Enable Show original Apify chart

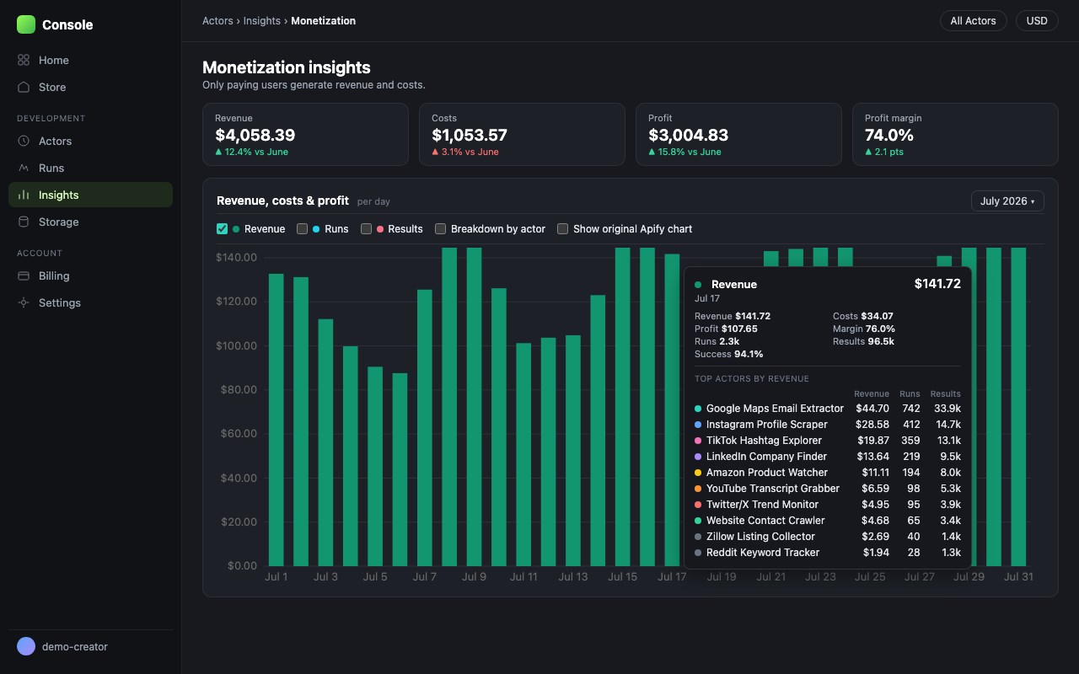(x=563, y=228)
